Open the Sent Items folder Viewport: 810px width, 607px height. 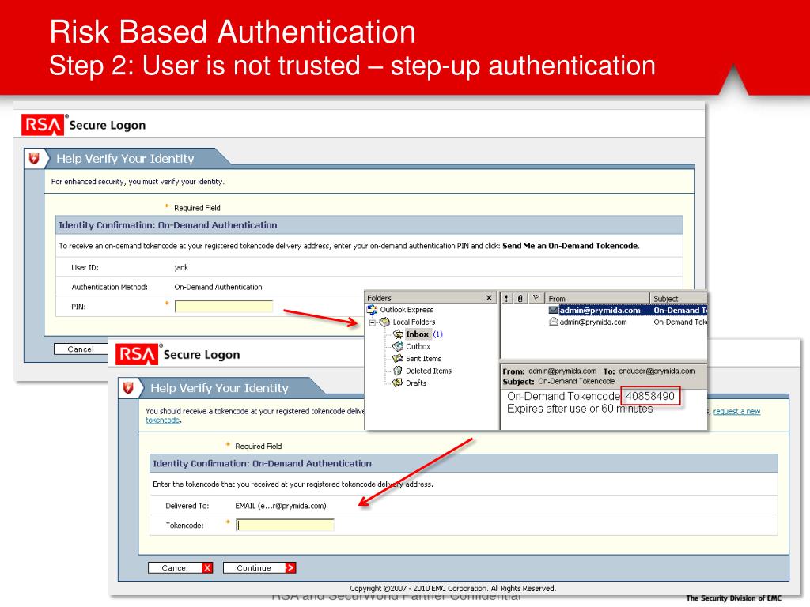[x=424, y=359]
